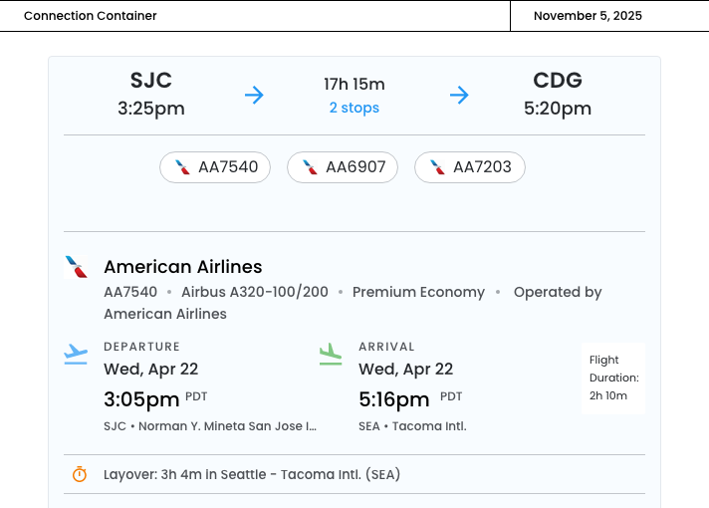Open the 2 stops link
The width and height of the screenshot is (709, 508).
354,108
